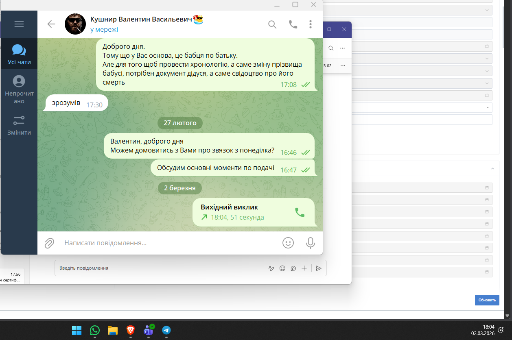
Task: Click the у мережі status text
Action: tap(104, 30)
